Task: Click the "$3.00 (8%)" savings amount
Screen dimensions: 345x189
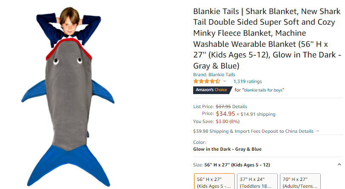Action: (228, 121)
